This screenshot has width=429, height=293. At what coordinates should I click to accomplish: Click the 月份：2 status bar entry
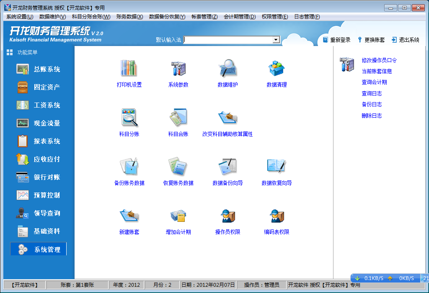click(x=162, y=285)
